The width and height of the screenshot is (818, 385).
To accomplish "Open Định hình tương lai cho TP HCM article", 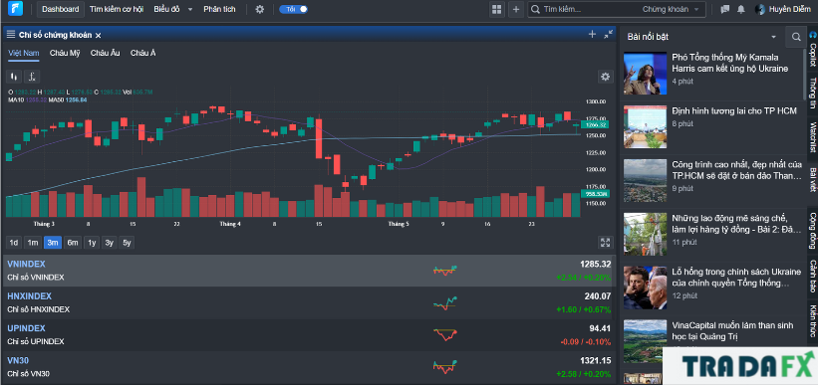I will pos(734,111).
